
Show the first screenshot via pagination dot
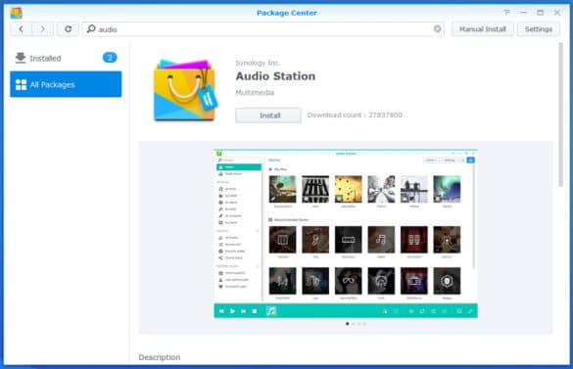tap(347, 324)
